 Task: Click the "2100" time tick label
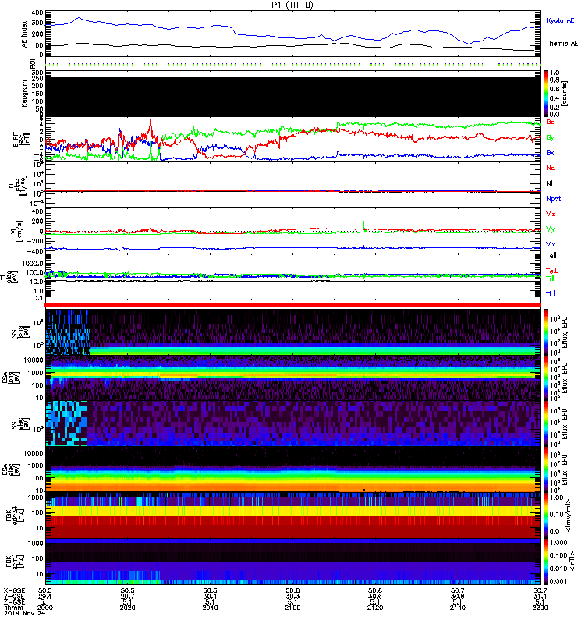click(292, 608)
